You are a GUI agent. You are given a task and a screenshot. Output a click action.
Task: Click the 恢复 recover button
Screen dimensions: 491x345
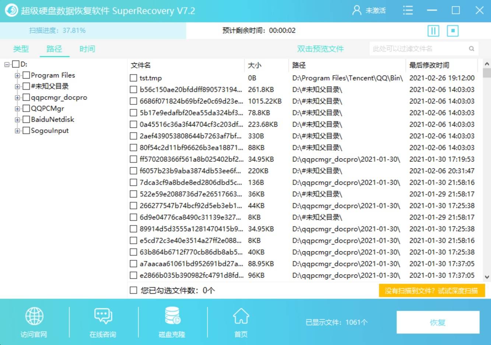coord(438,322)
